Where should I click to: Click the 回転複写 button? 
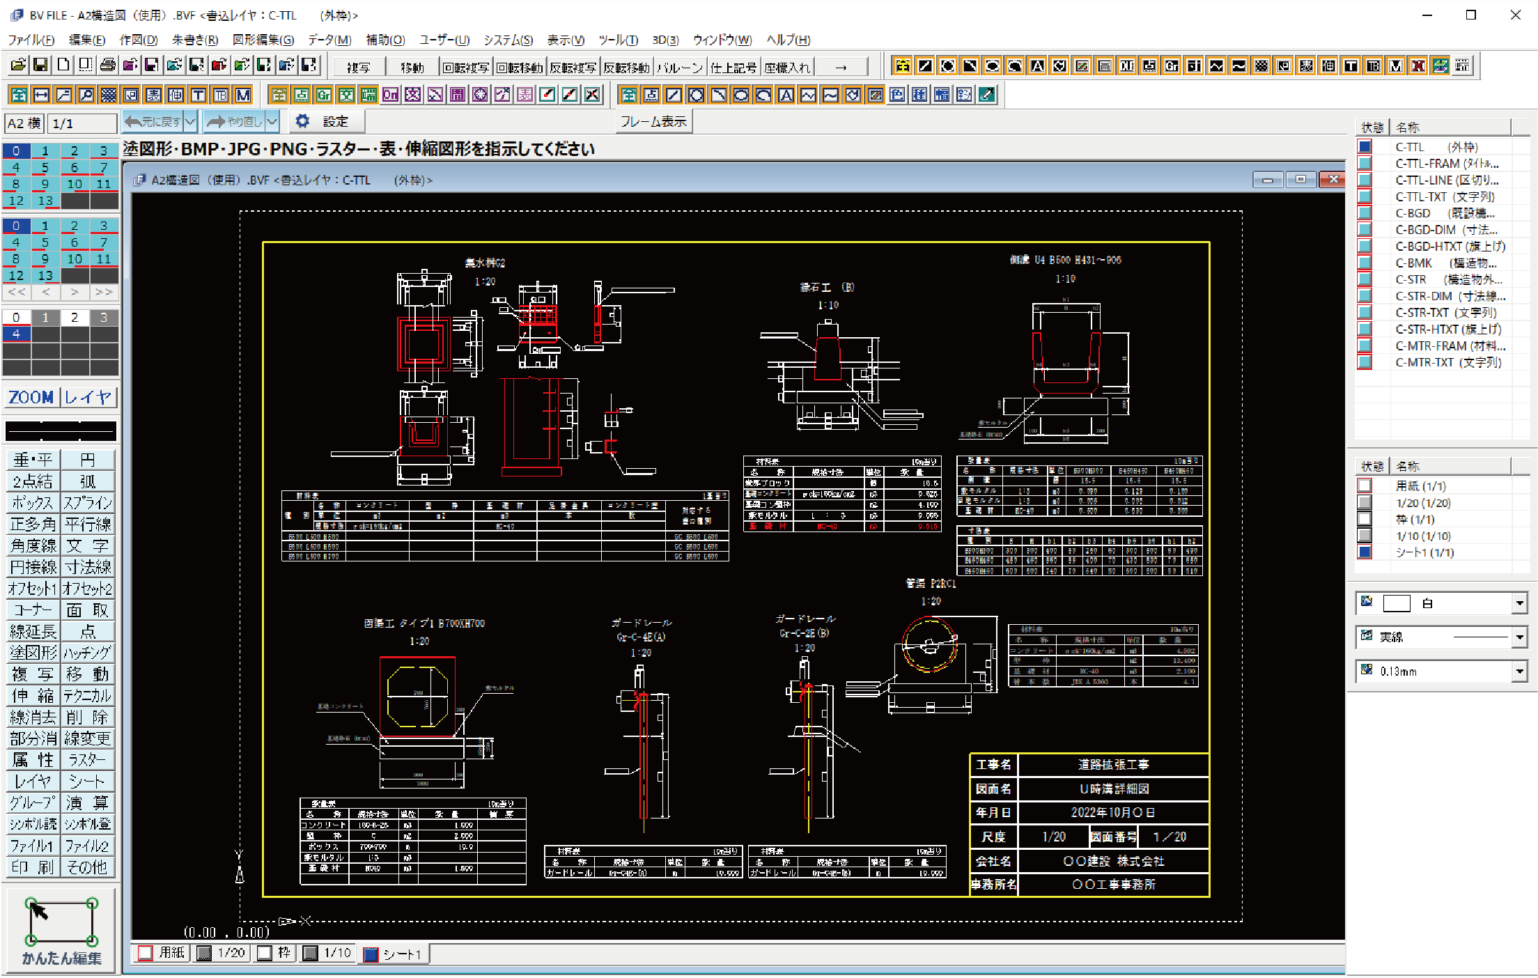[466, 68]
